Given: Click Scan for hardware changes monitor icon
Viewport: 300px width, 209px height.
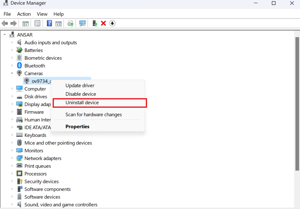Looking at the screenshot, I should (x=82, y=23).
